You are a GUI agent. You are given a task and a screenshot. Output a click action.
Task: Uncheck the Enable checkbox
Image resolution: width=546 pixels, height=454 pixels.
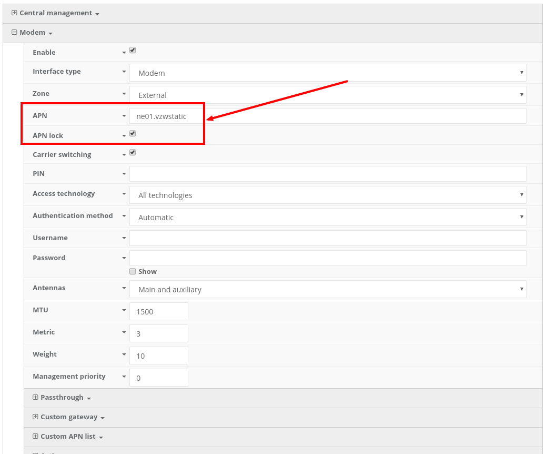coord(133,50)
